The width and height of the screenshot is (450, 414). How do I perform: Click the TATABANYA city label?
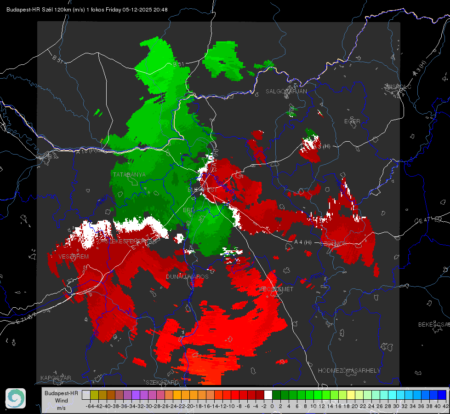point(129,174)
